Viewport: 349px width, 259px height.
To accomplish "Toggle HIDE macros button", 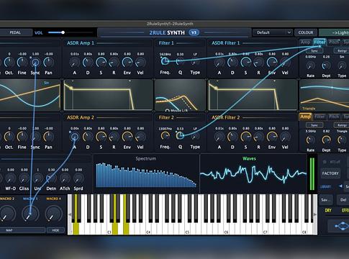I will click(55, 230).
